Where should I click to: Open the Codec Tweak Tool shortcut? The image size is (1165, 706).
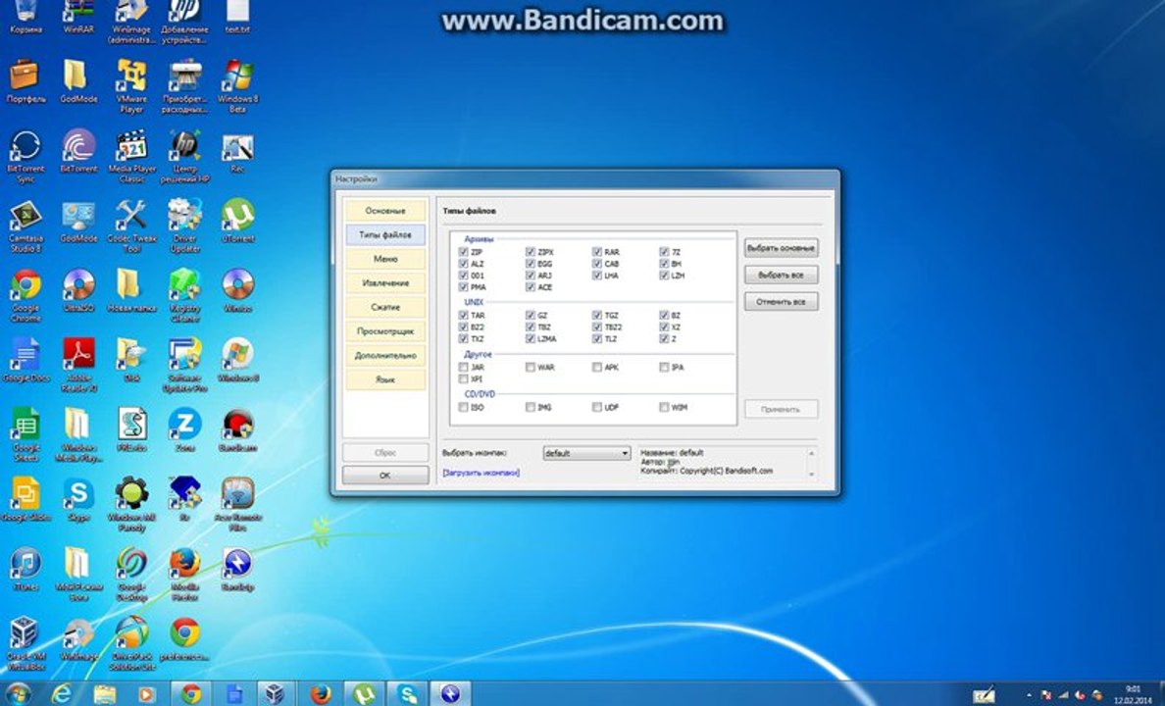point(131,226)
